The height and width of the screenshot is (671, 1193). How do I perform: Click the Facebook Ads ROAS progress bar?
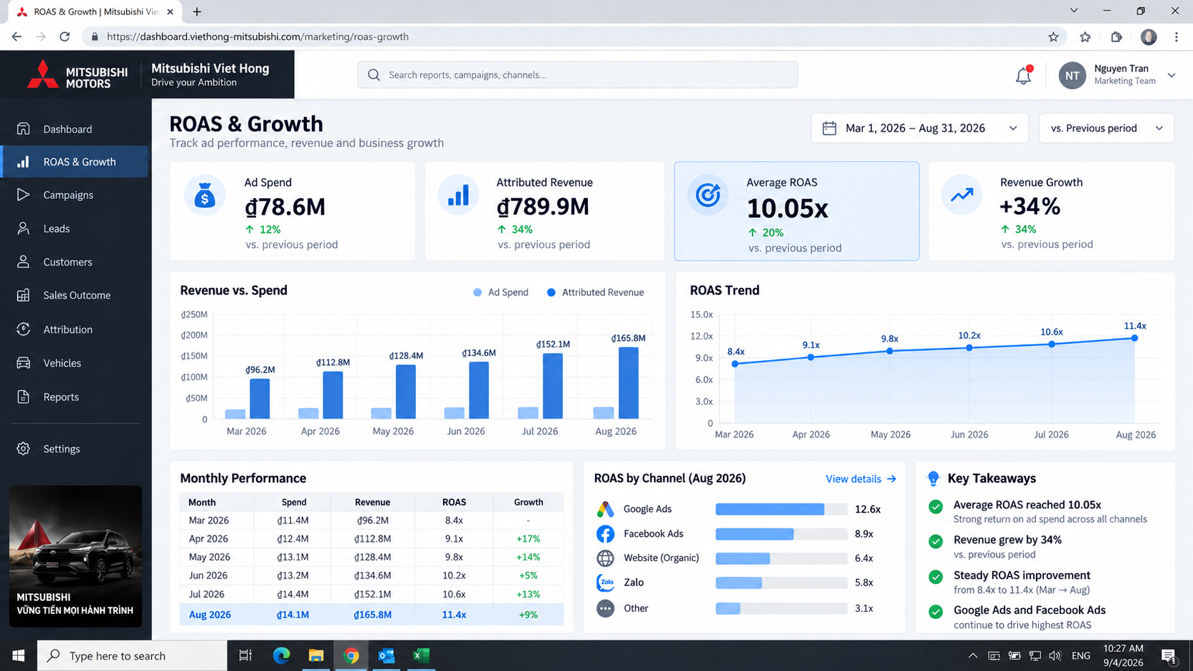(x=781, y=534)
